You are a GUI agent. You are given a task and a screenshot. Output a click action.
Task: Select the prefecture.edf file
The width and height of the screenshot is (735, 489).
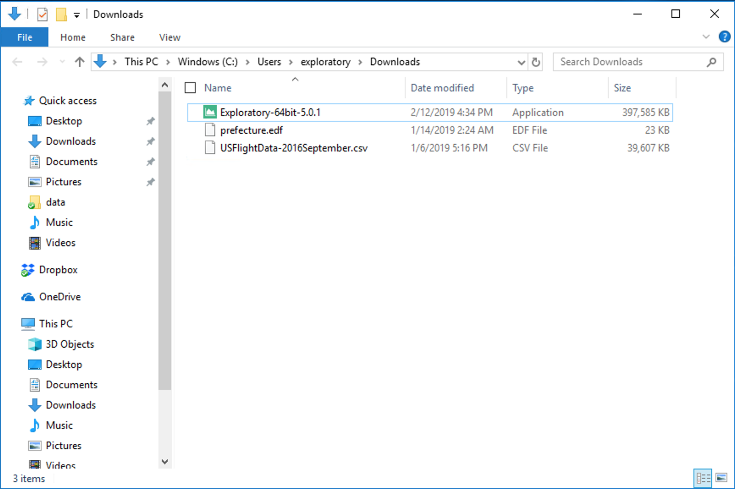pyautogui.click(x=430, y=130)
